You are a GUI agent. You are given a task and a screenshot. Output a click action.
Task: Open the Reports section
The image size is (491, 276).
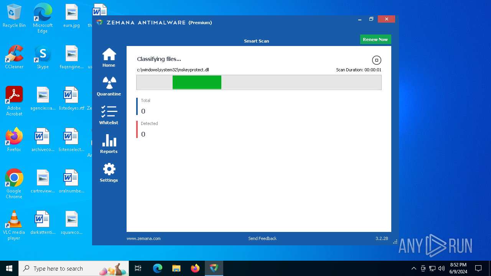(x=109, y=144)
